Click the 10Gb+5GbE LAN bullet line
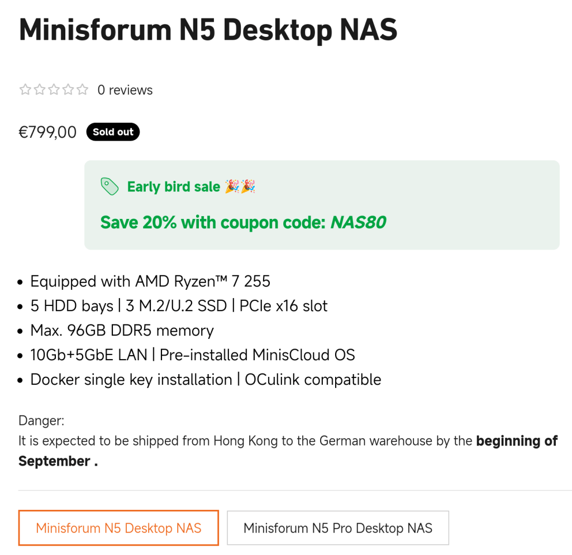572x555 pixels. click(x=193, y=355)
